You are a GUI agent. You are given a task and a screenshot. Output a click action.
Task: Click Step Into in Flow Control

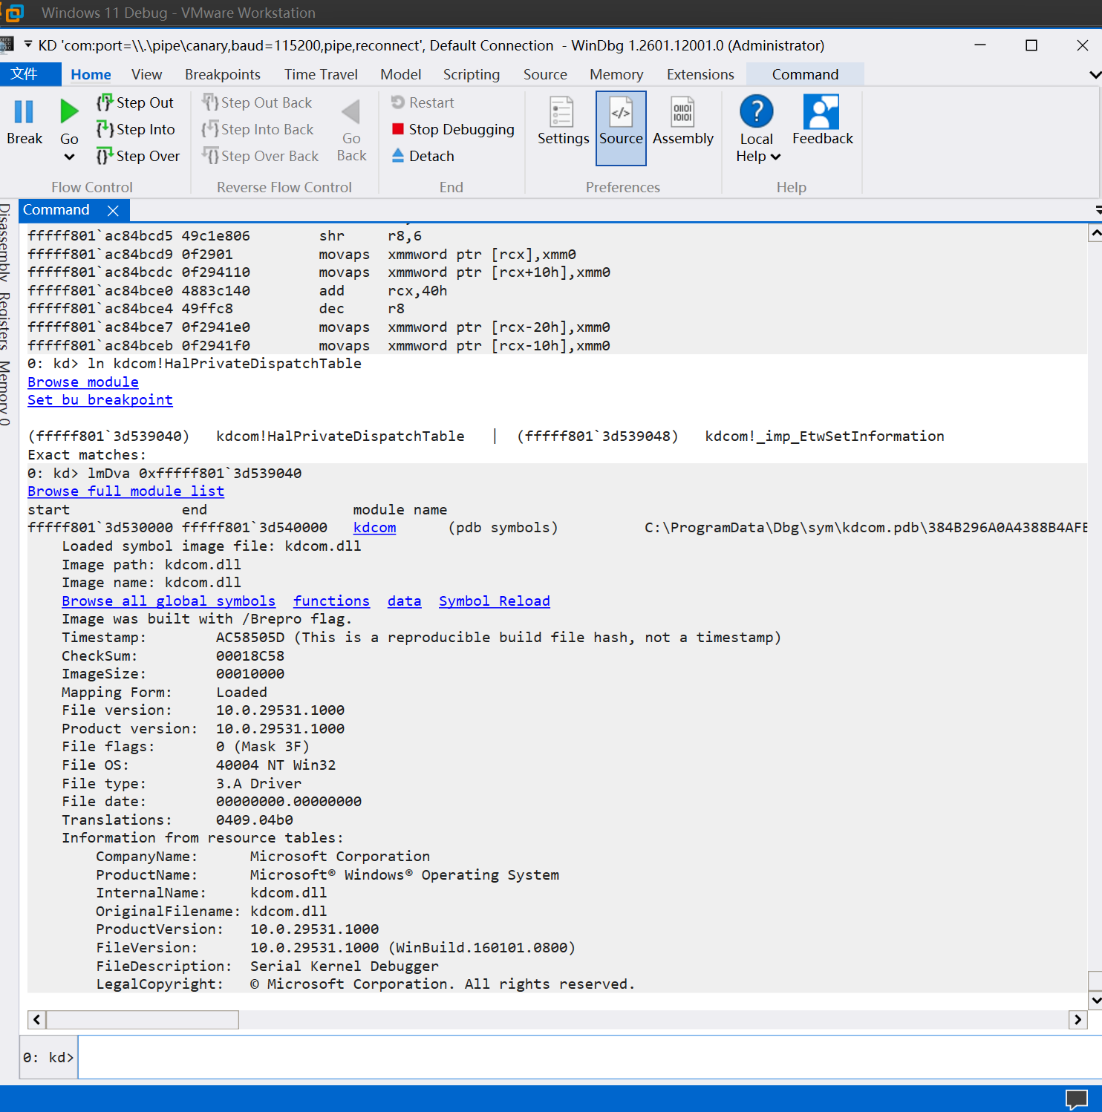coord(137,129)
